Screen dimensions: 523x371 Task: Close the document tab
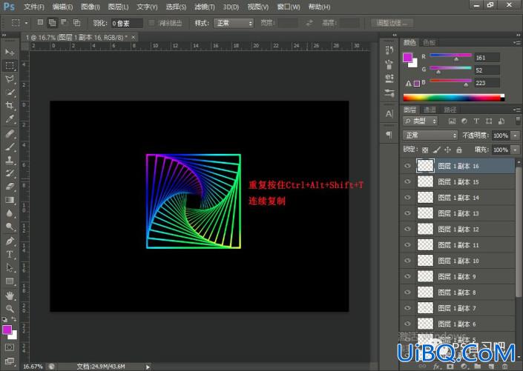point(133,37)
